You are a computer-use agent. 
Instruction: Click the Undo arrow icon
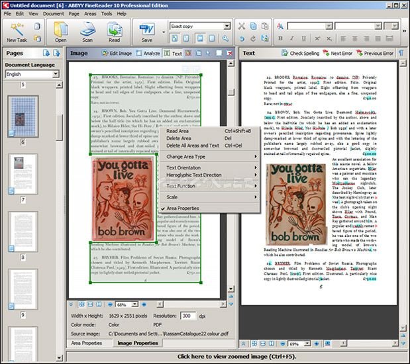242,39
